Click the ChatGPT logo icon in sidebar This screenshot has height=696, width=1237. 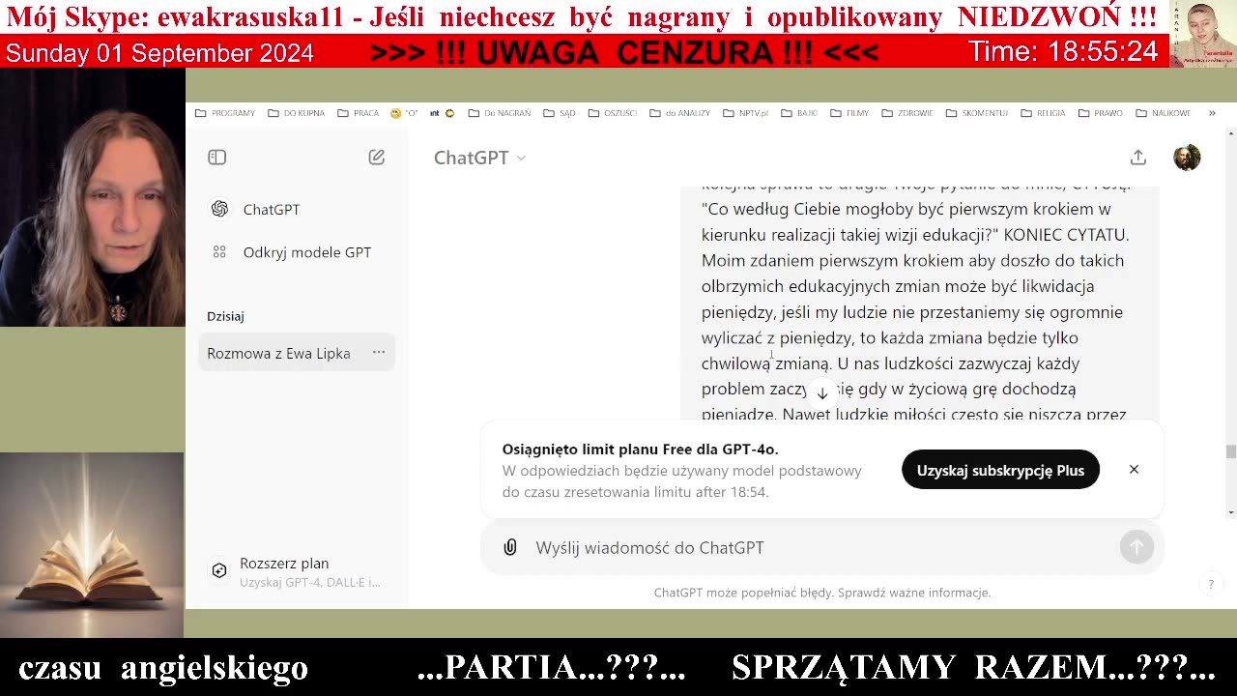click(x=219, y=209)
